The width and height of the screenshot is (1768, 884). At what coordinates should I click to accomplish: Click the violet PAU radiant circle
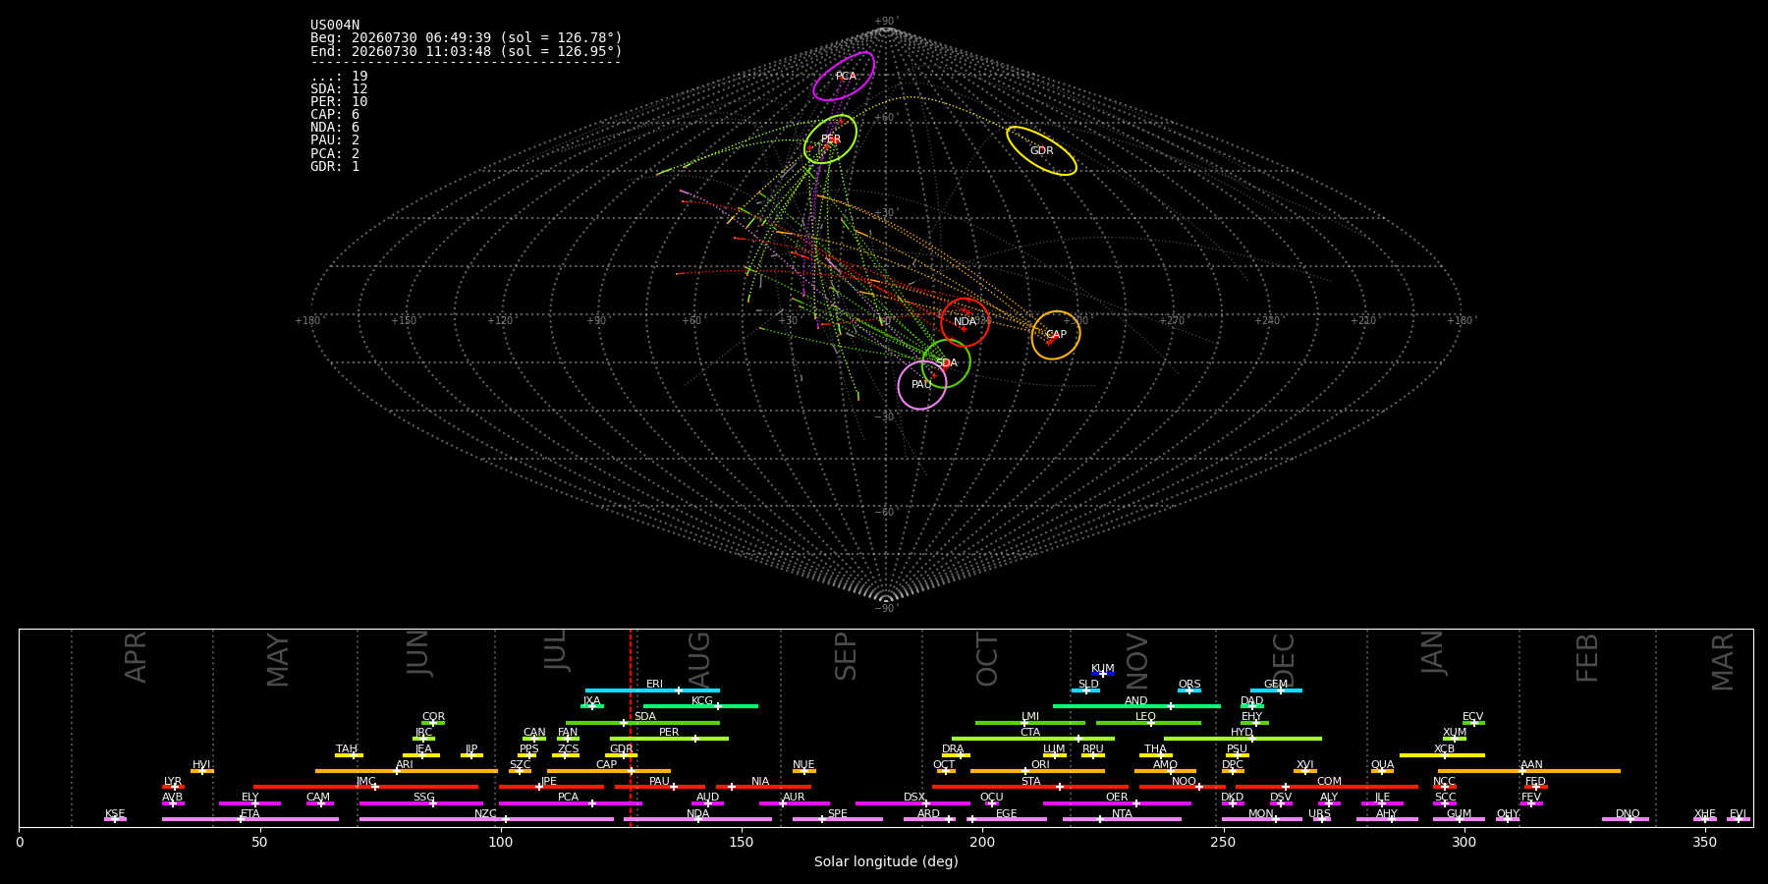pos(921,385)
